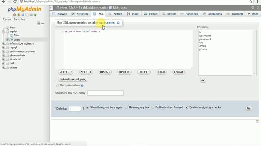
Task: Open the Import tab
Action: coord(169,14)
